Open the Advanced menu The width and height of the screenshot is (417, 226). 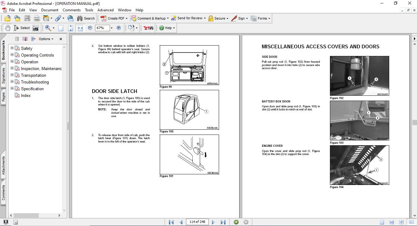[105, 10]
